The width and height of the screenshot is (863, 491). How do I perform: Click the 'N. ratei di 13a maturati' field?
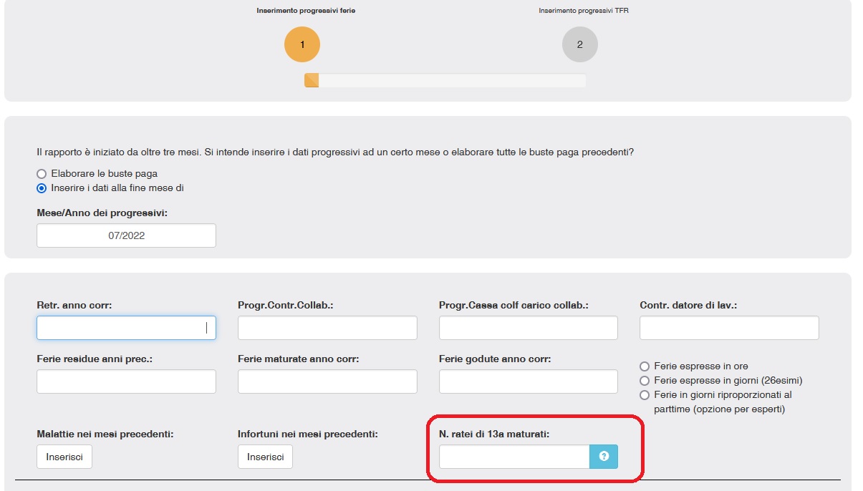tap(514, 457)
